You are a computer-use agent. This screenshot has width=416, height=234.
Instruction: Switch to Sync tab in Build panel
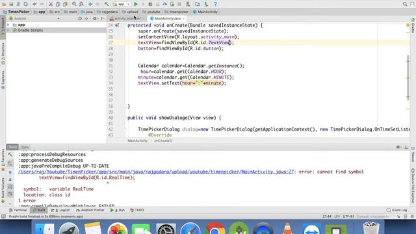(x=25, y=147)
